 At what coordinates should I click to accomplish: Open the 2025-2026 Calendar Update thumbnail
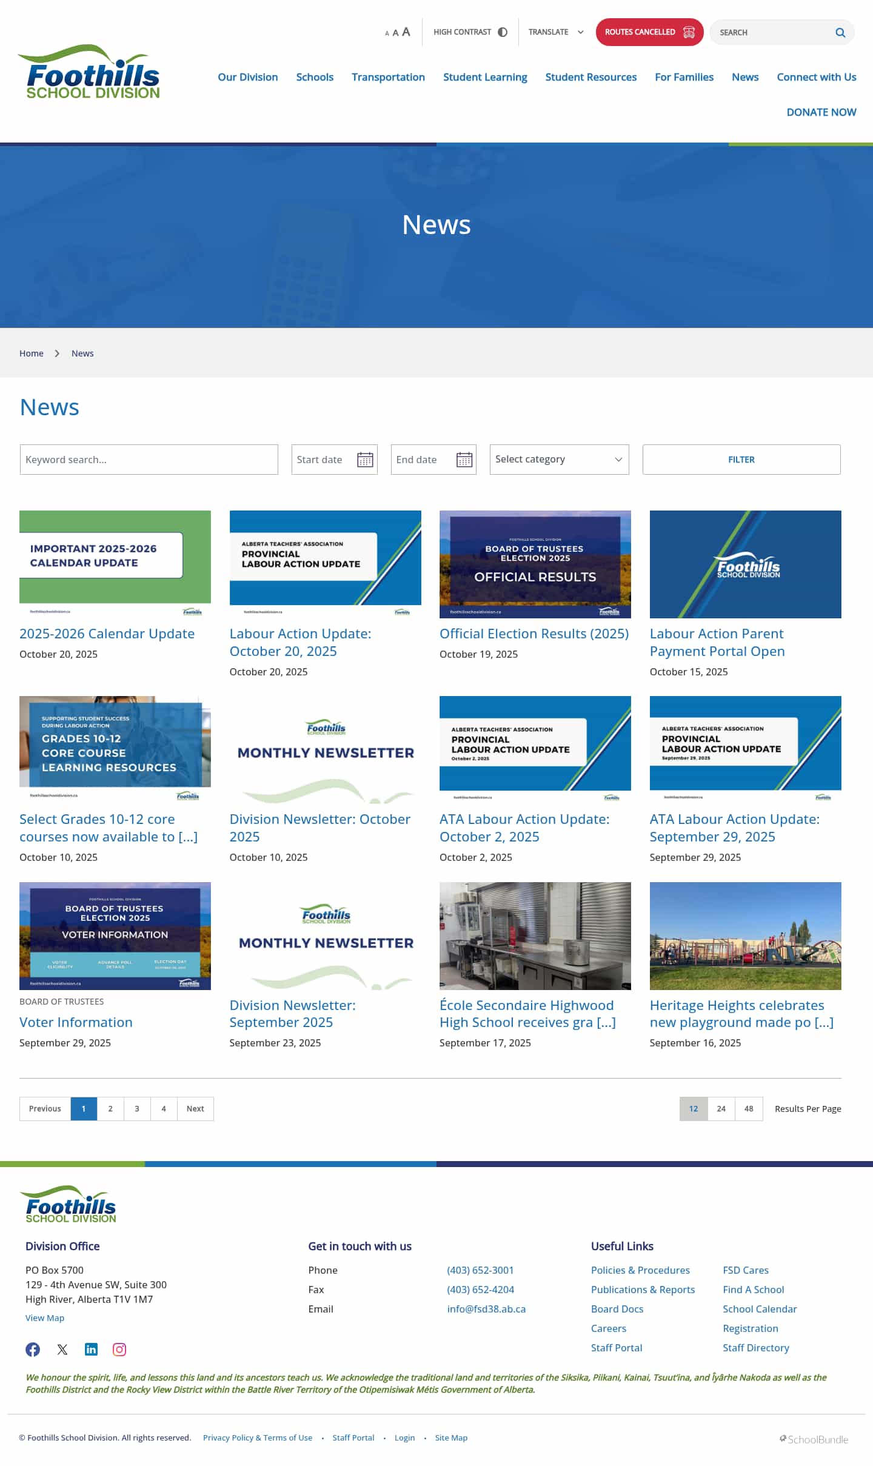115,564
